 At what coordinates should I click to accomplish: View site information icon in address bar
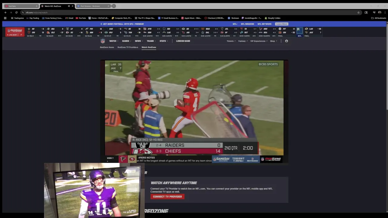pos(23,12)
